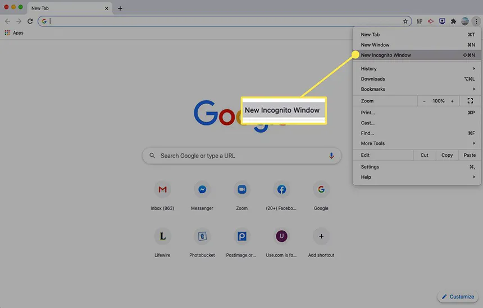The width and height of the screenshot is (483, 308).
Task: Toggle fullscreen mode in Zoom row
Action: 470,101
